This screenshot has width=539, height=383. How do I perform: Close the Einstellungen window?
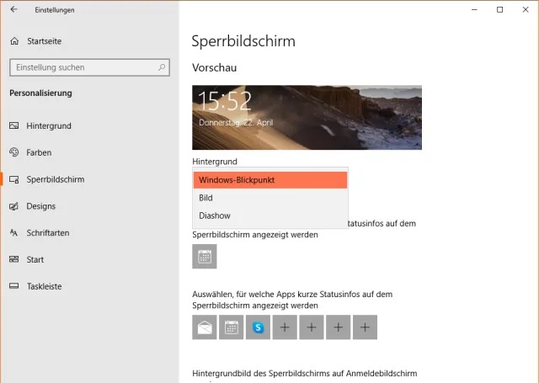526,9
